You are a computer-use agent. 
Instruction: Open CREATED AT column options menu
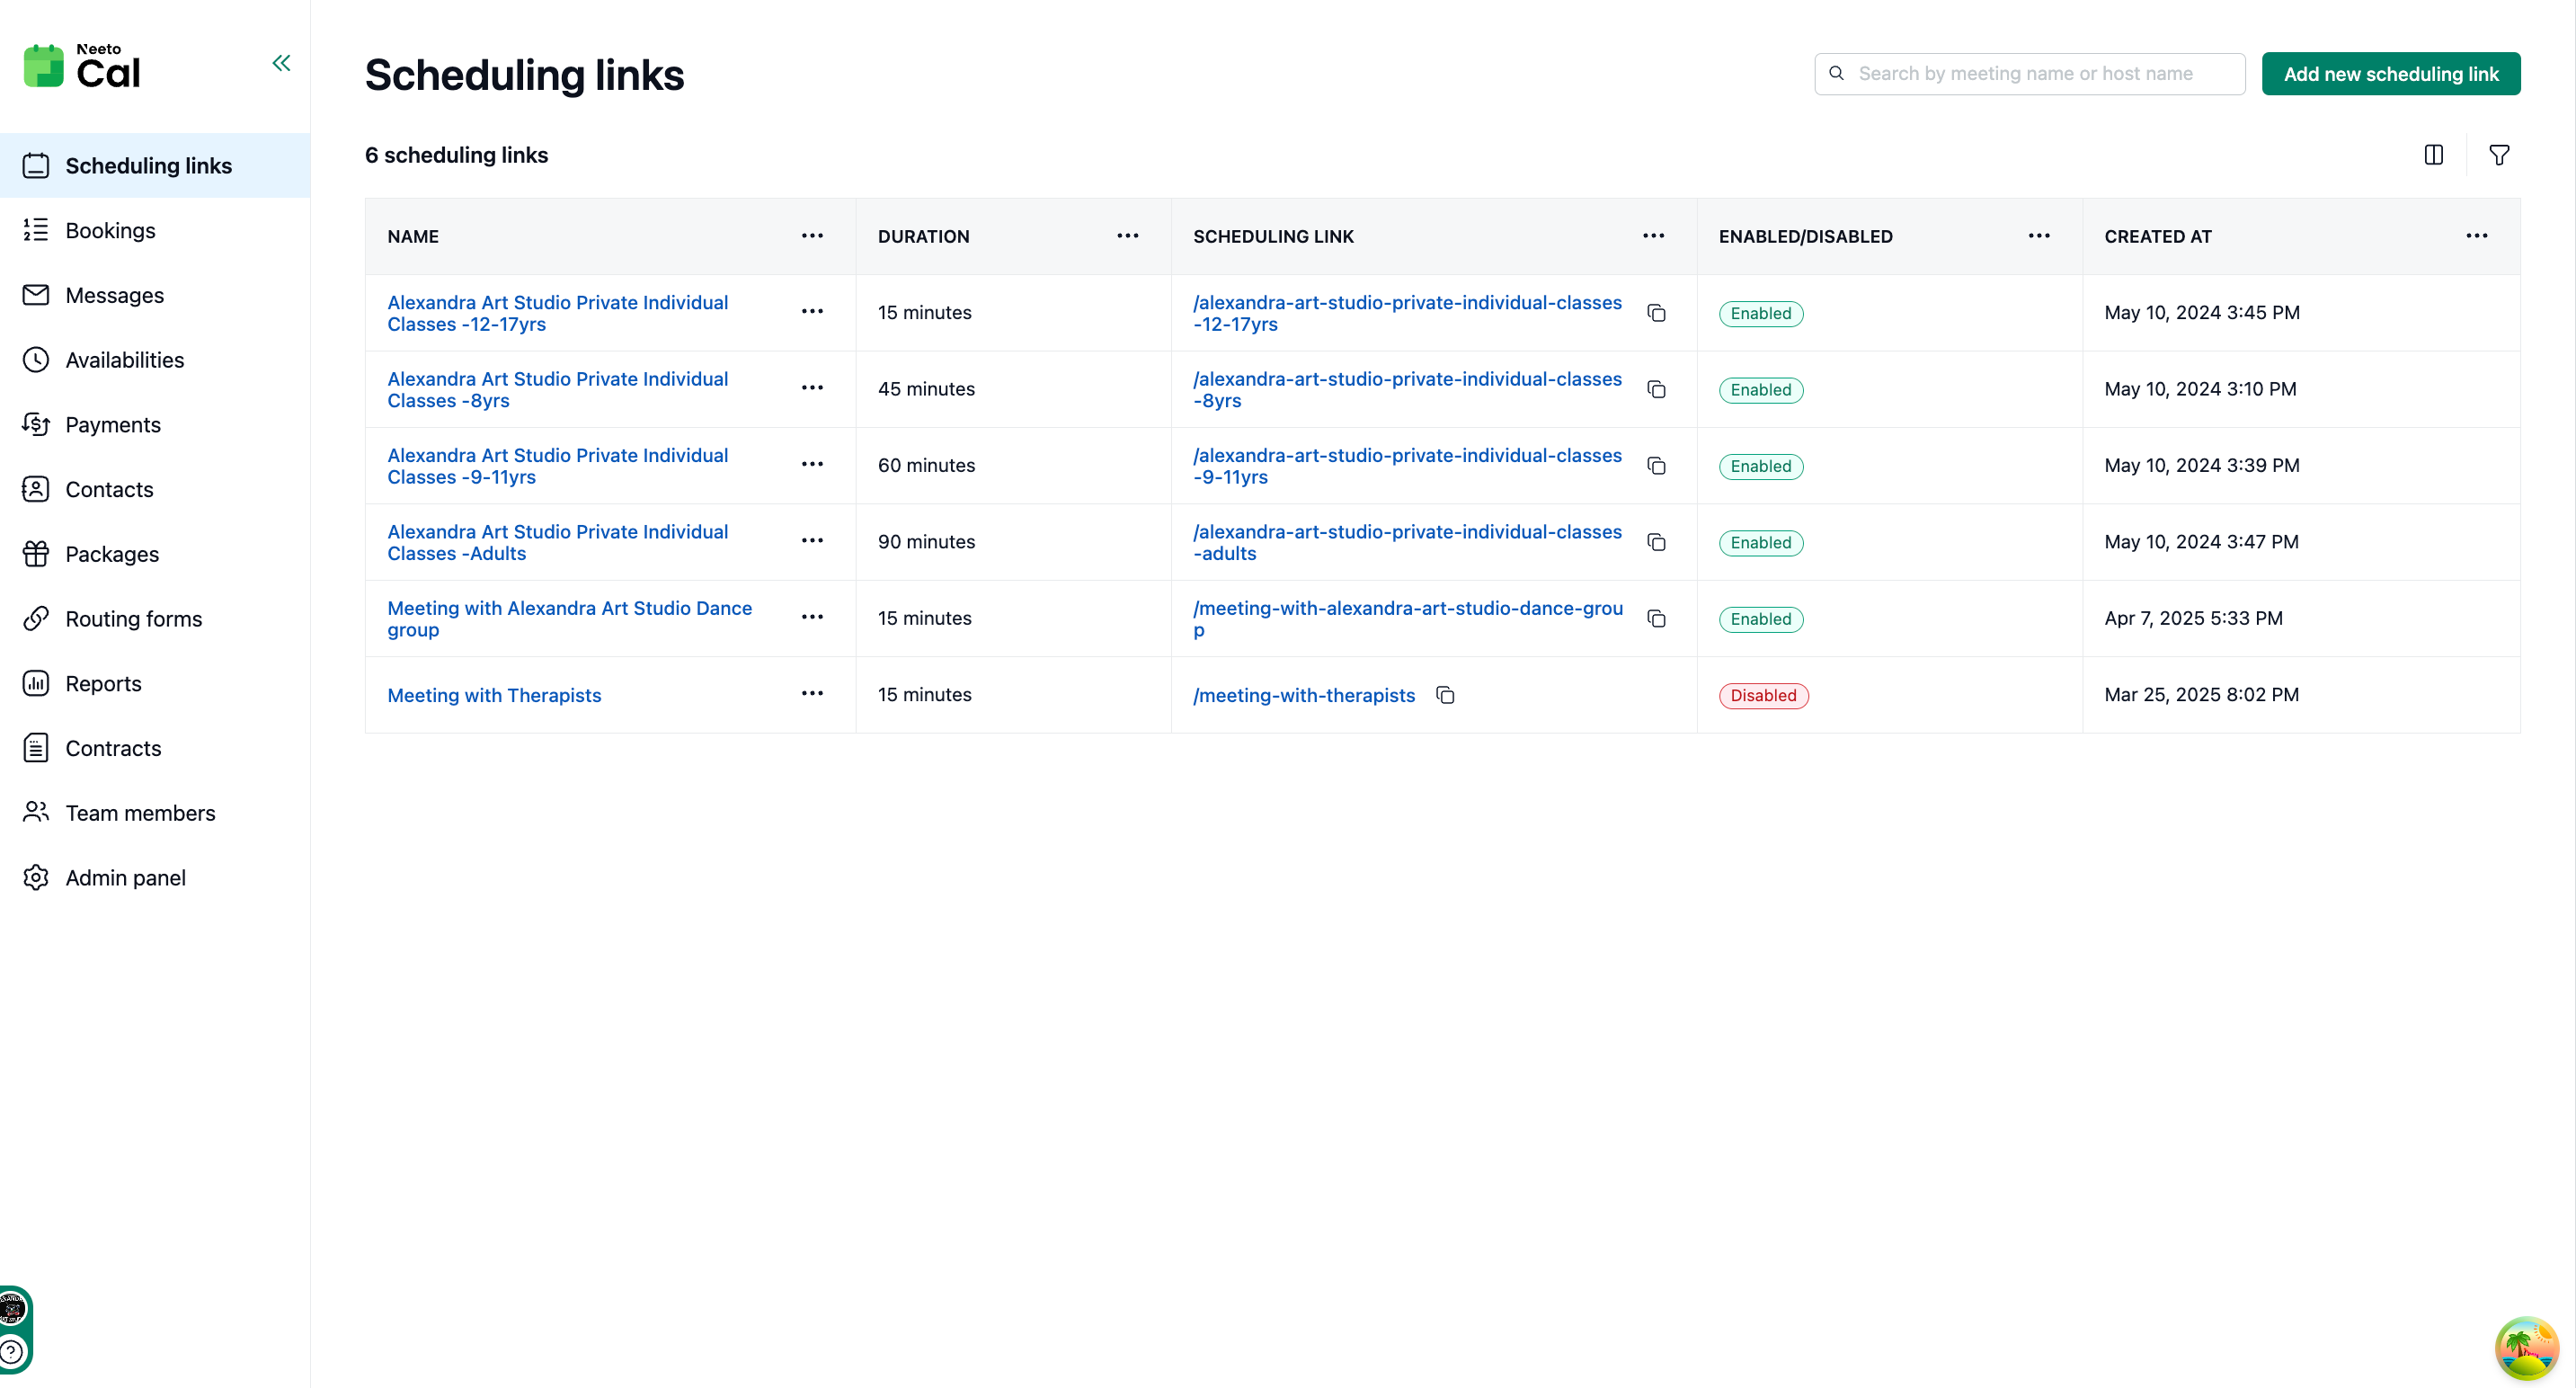[x=2476, y=236]
